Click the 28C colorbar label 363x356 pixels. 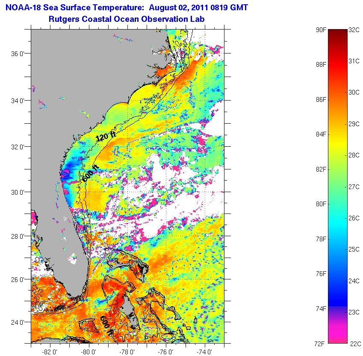(354, 155)
